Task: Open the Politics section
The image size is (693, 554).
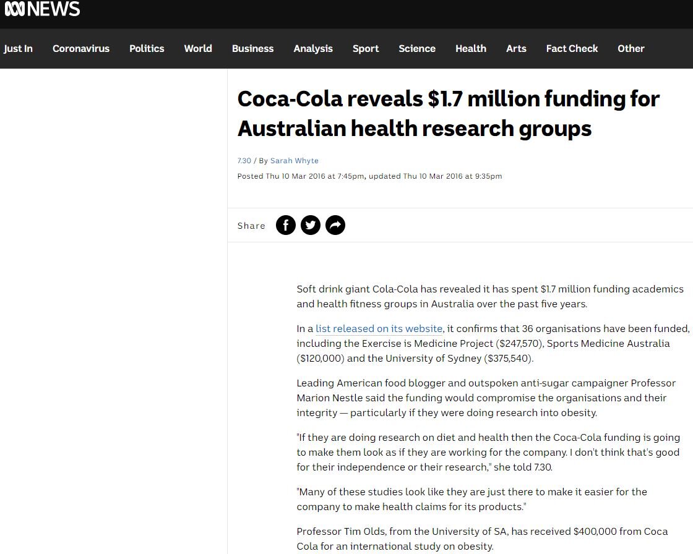Action: 147,49
